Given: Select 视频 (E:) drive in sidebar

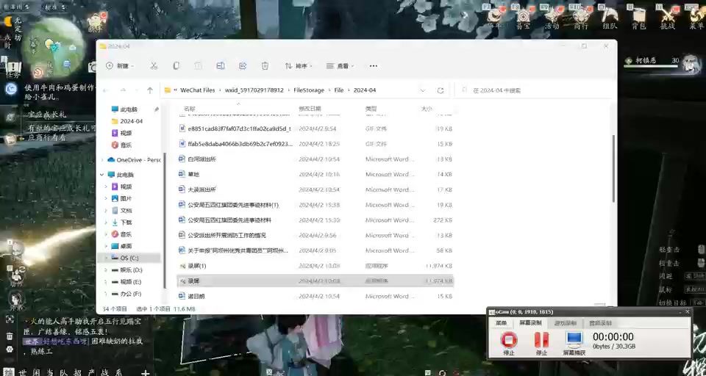Looking at the screenshot, I should (127, 281).
